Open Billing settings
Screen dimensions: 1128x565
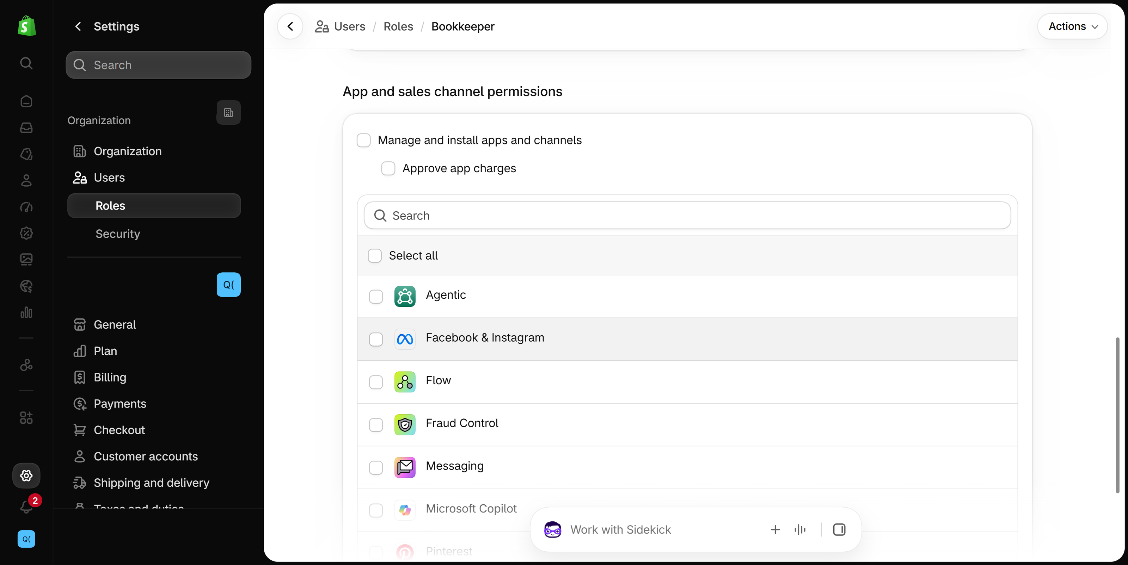[x=154, y=377]
